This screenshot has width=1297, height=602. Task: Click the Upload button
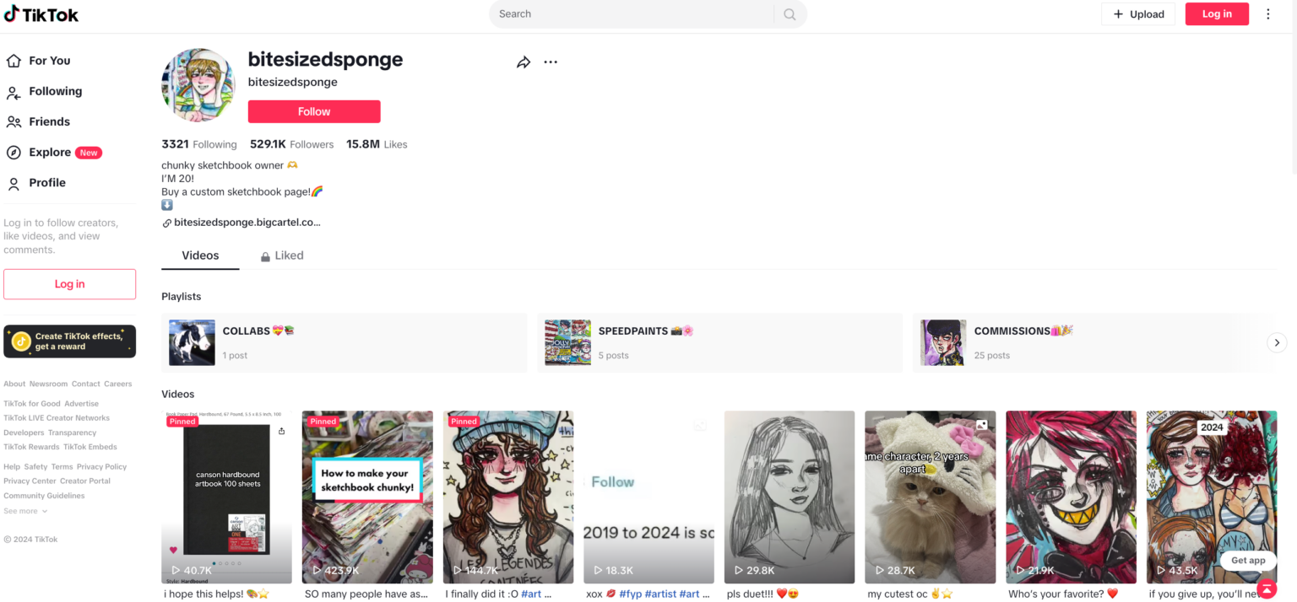pos(1138,13)
